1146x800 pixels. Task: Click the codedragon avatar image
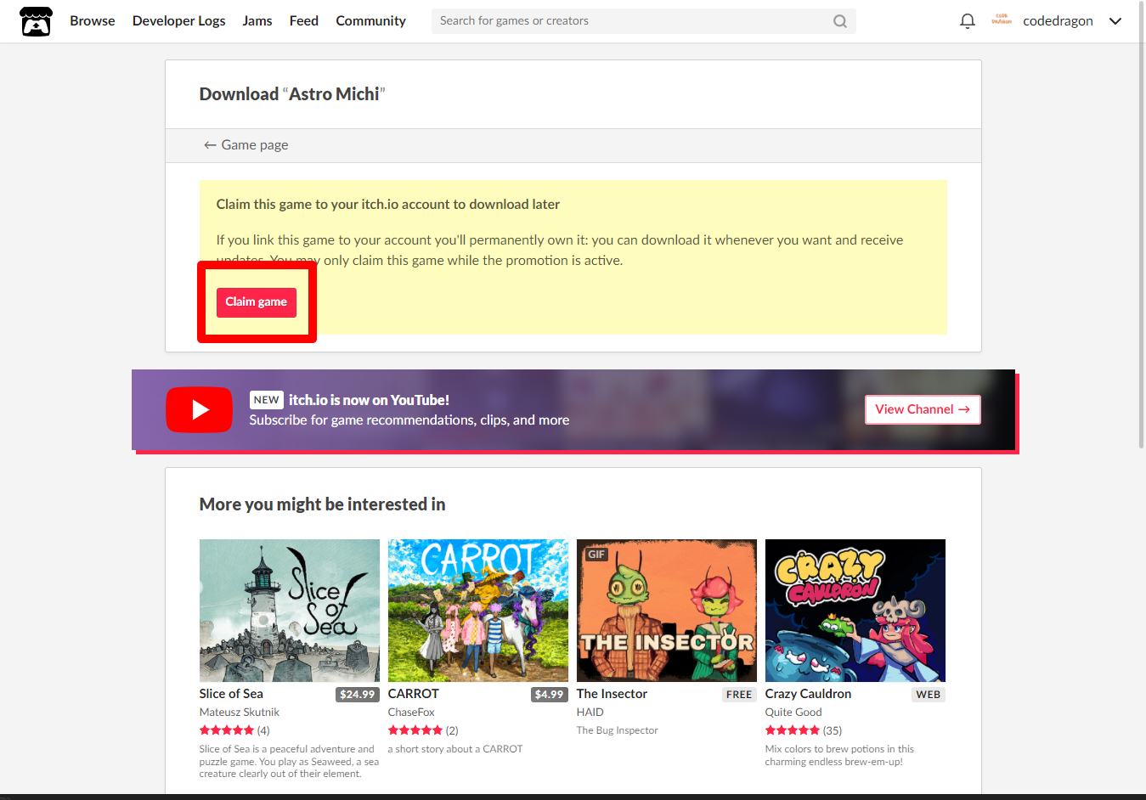point(1002,20)
